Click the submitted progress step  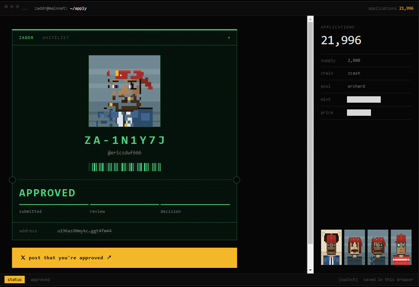[54, 209]
